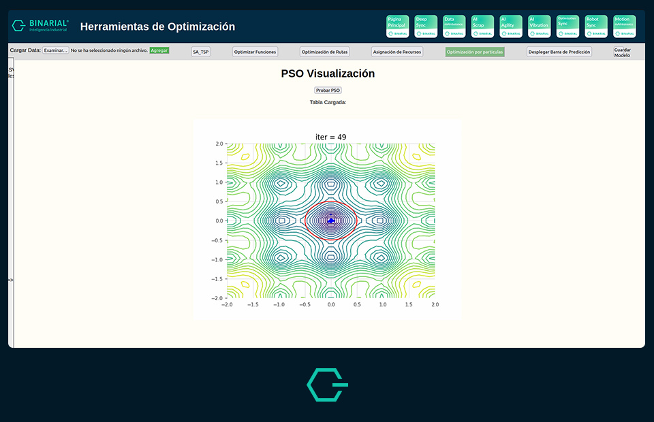Viewport: 654px width, 422px height.
Task: Click the Binarial logo in header
Action: tap(40, 26)
